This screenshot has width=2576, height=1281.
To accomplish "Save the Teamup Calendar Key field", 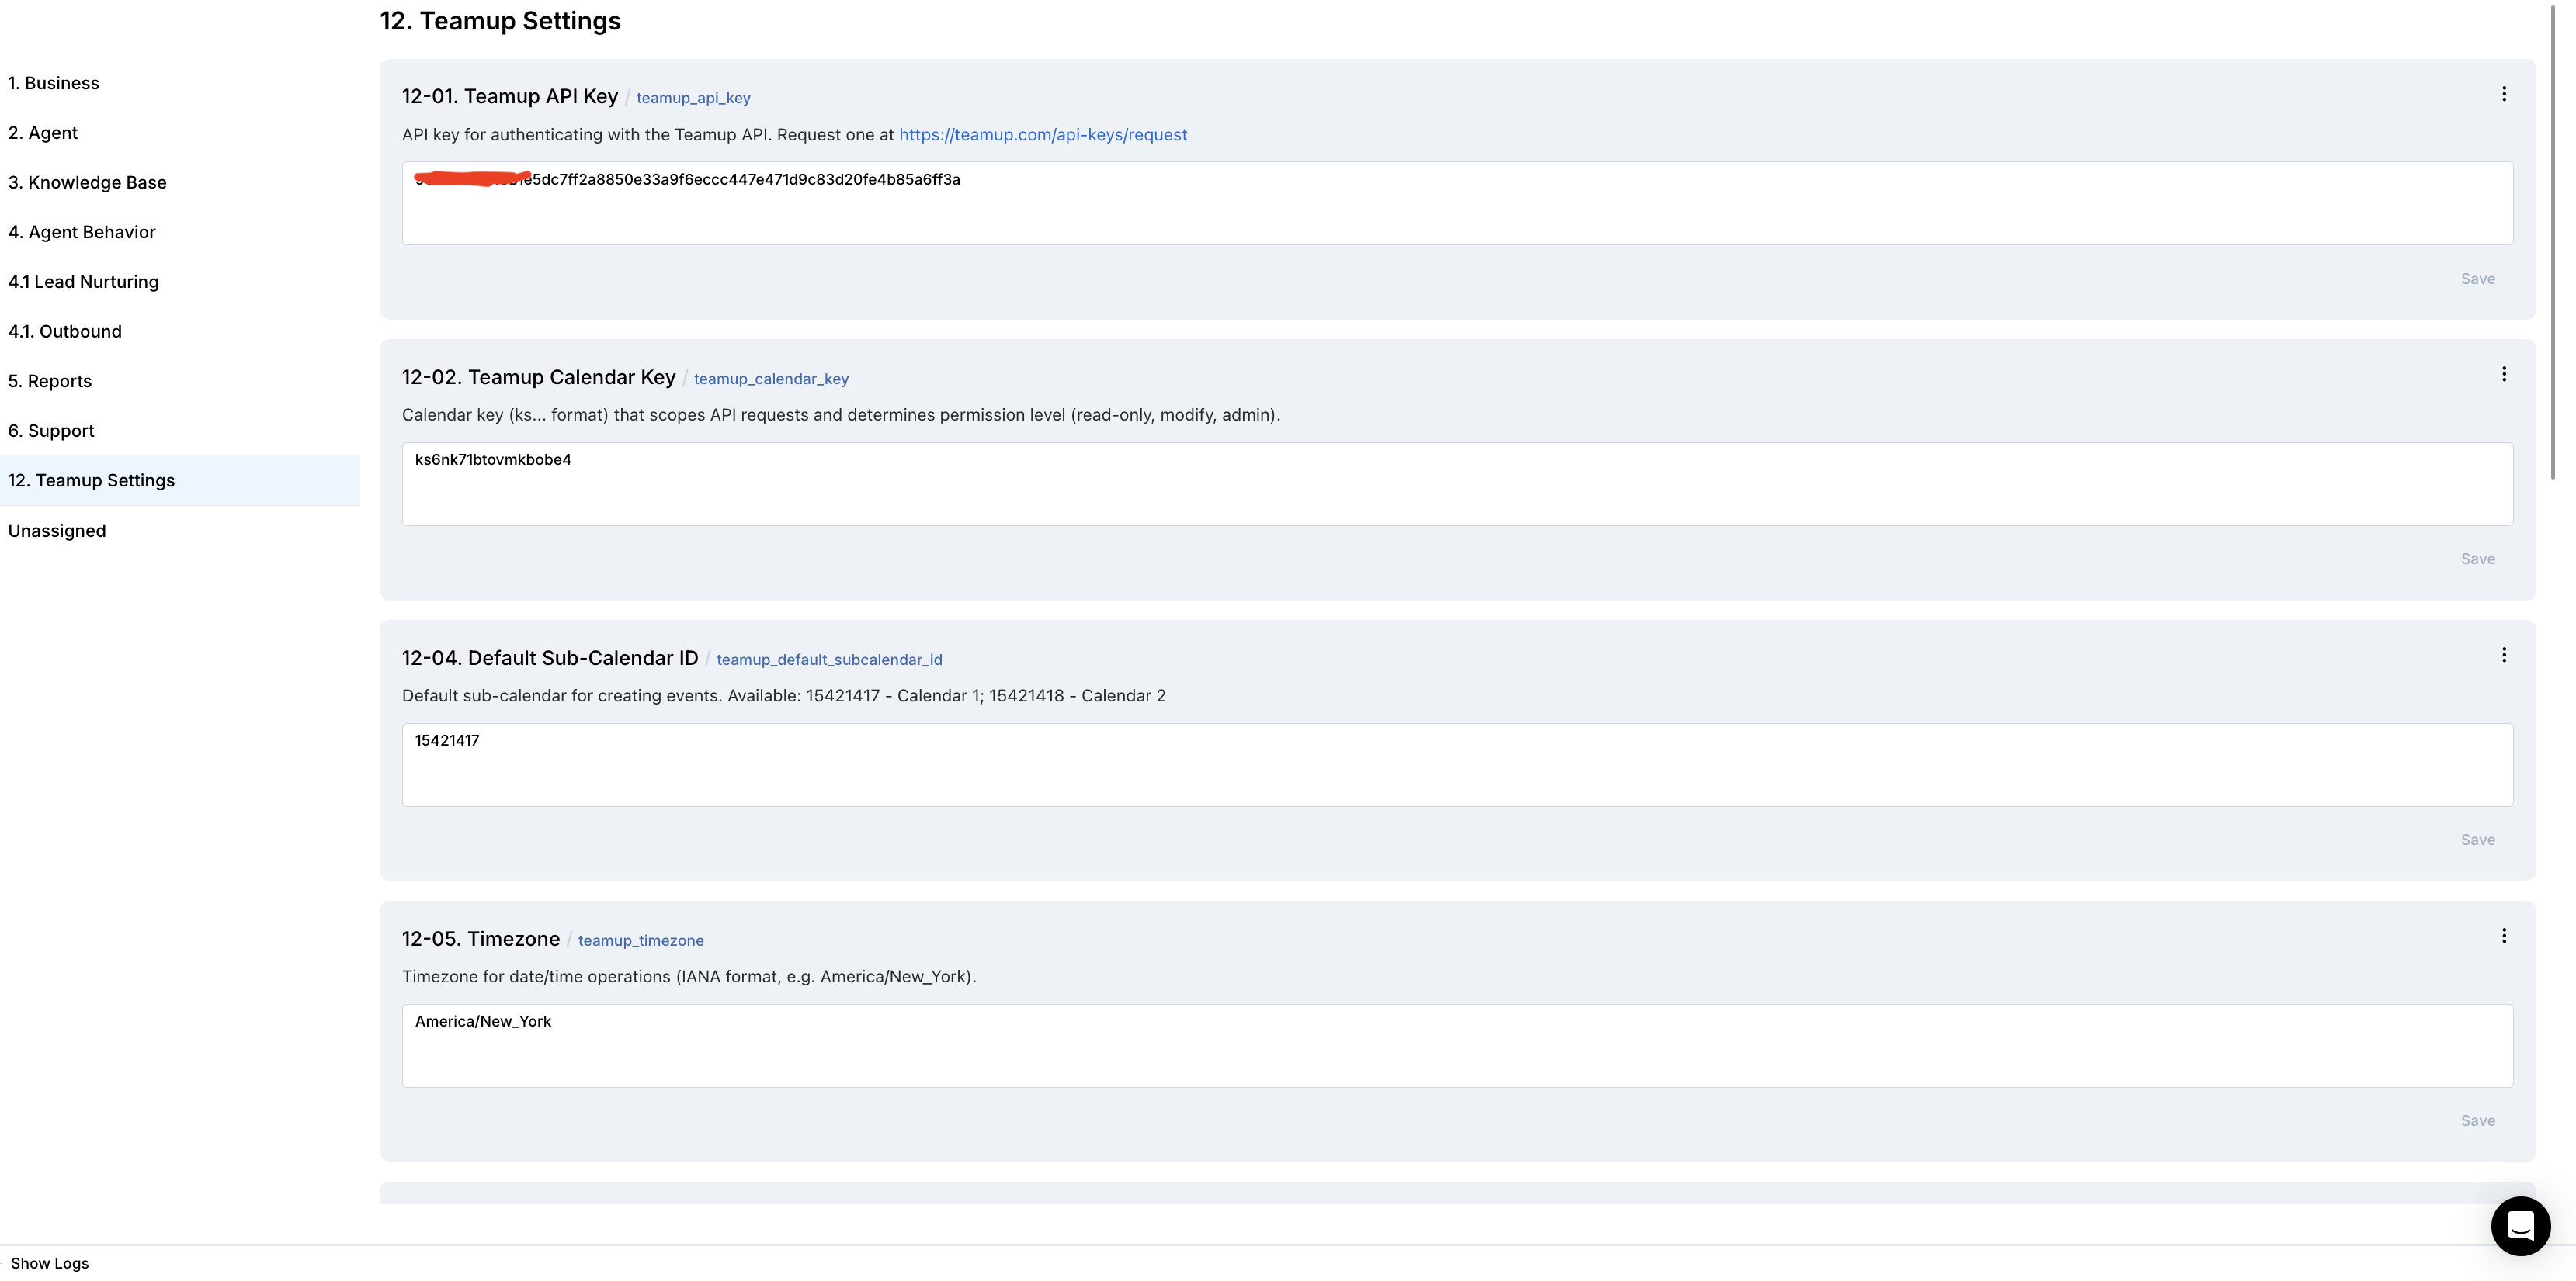I will coord(2477,559).
